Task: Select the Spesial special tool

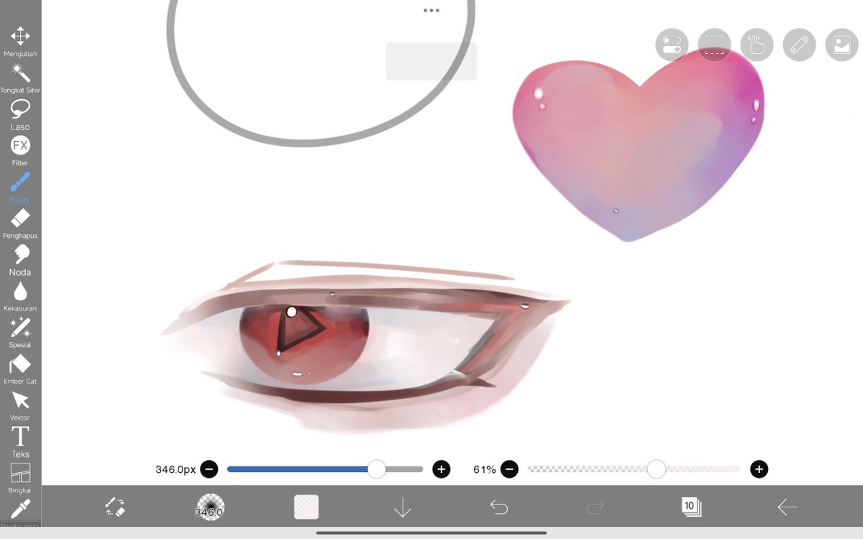Action: tap(20, 333)
